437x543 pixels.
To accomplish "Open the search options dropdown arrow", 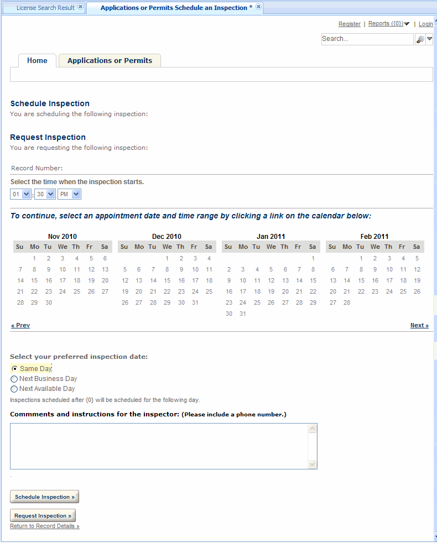I will click(429, 39).
